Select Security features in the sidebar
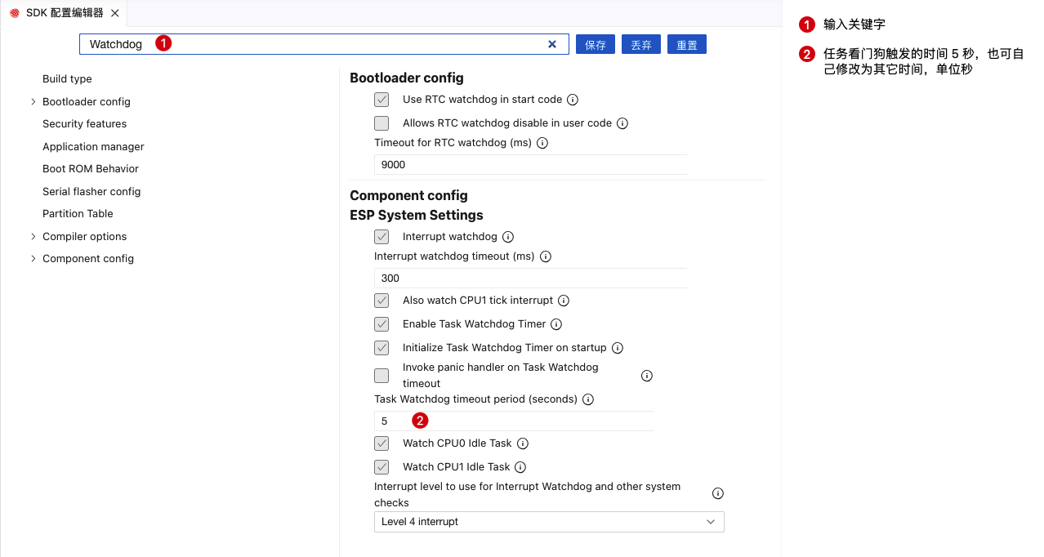The width and height of the screenshot is (1044, 557). (x=85, y=124)
